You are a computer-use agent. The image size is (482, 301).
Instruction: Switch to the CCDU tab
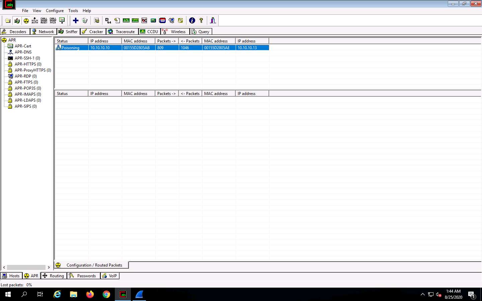click(x=149, y=31)
